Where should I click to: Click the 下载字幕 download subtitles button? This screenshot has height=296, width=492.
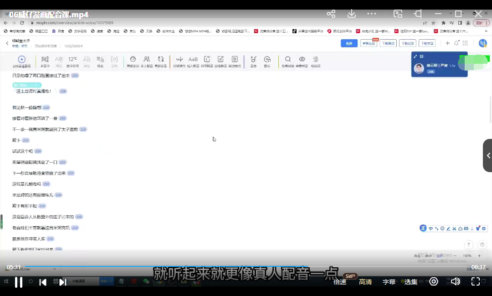pyautogui.click(x=427, y=43)
